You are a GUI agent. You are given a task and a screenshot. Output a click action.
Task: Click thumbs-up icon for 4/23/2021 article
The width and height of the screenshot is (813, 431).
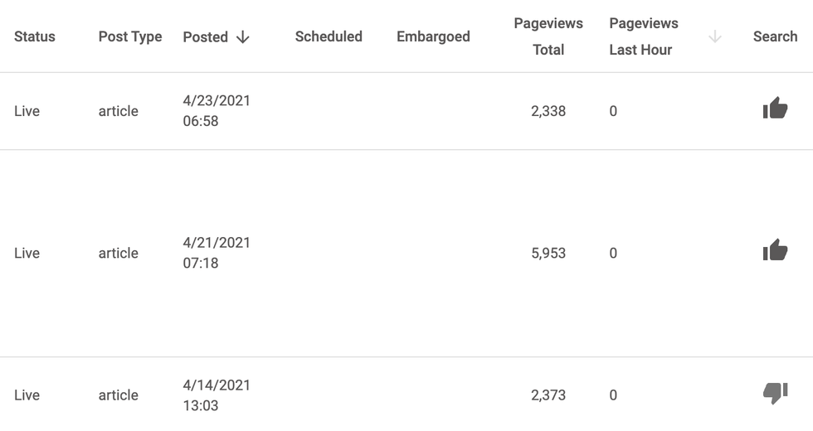(x=775, y=109)
